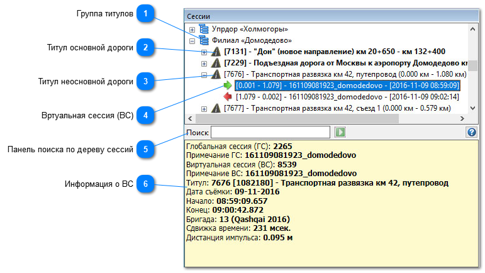Collapse title 7676 путепровод node

click(204, 74)
